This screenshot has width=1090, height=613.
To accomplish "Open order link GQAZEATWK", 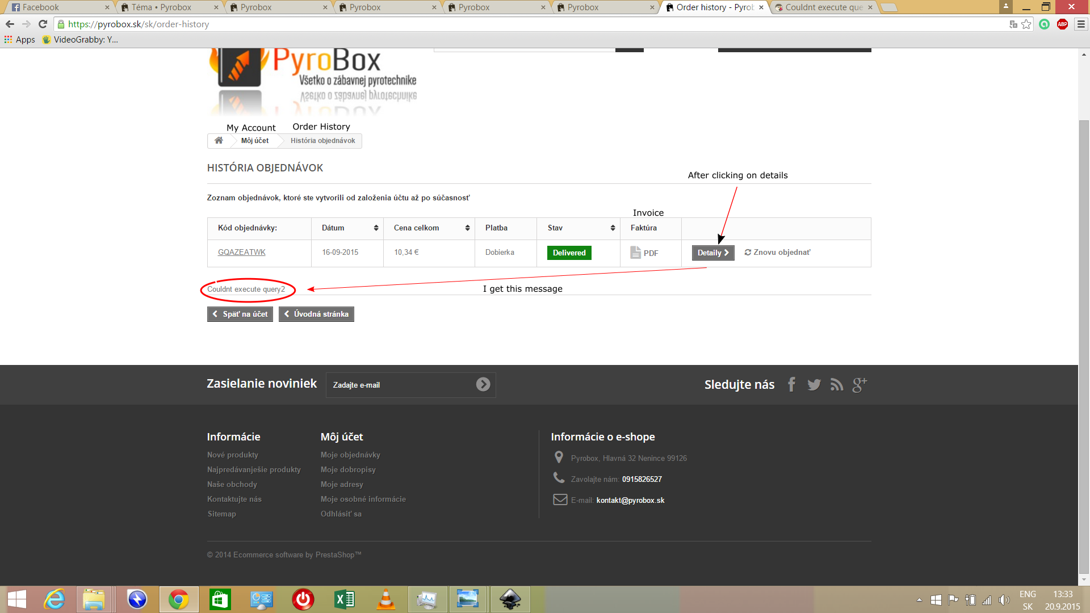I will click(242, 252).
